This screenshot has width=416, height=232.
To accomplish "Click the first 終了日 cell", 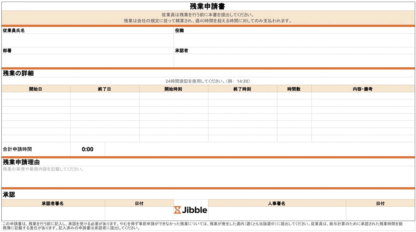I will [x=105, y=96].
